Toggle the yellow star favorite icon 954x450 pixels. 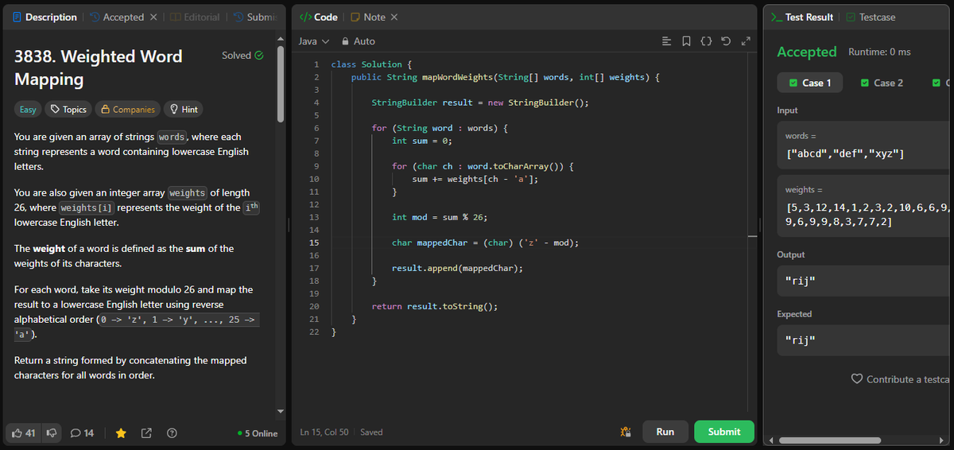pyautogui.click(x=121, y=433)
